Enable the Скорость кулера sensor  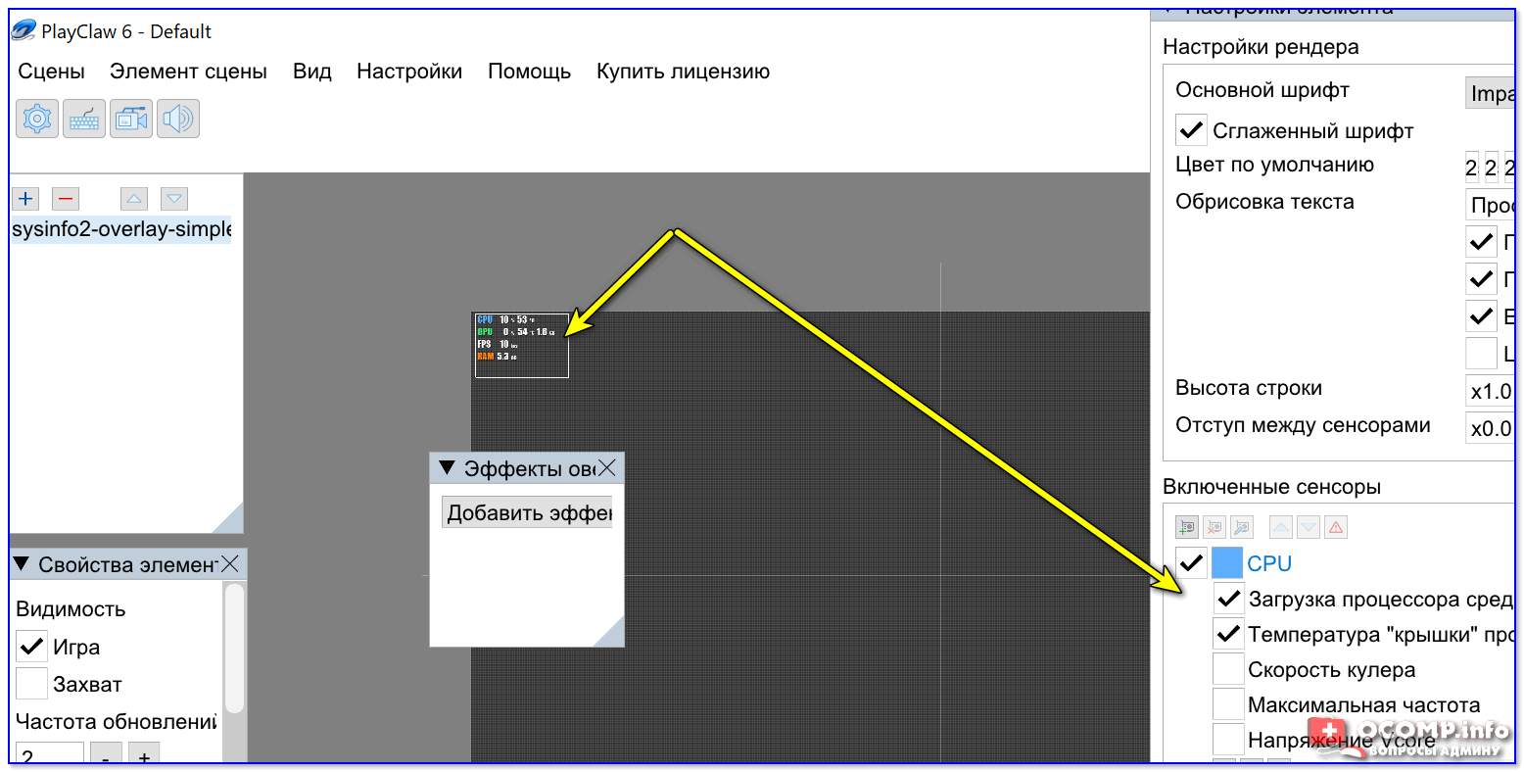point(1228,668)
